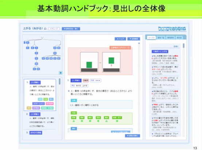
Task: Click the blue expand icon of tree panel
Action: [61, 73]
